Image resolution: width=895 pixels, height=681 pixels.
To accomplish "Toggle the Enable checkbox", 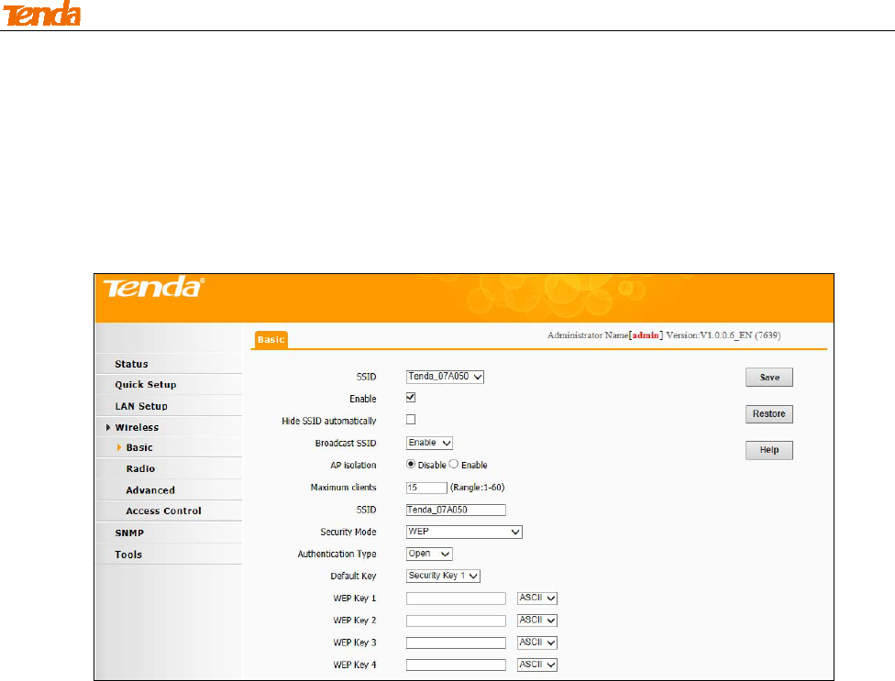I will [411, 398].
